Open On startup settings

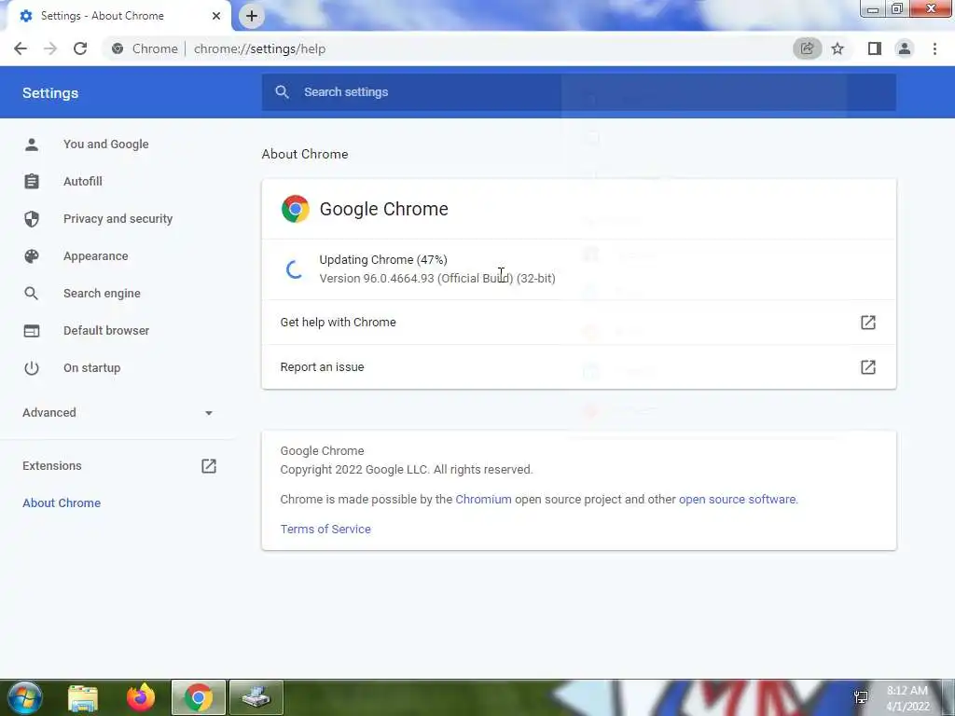(x=92, y=367)
